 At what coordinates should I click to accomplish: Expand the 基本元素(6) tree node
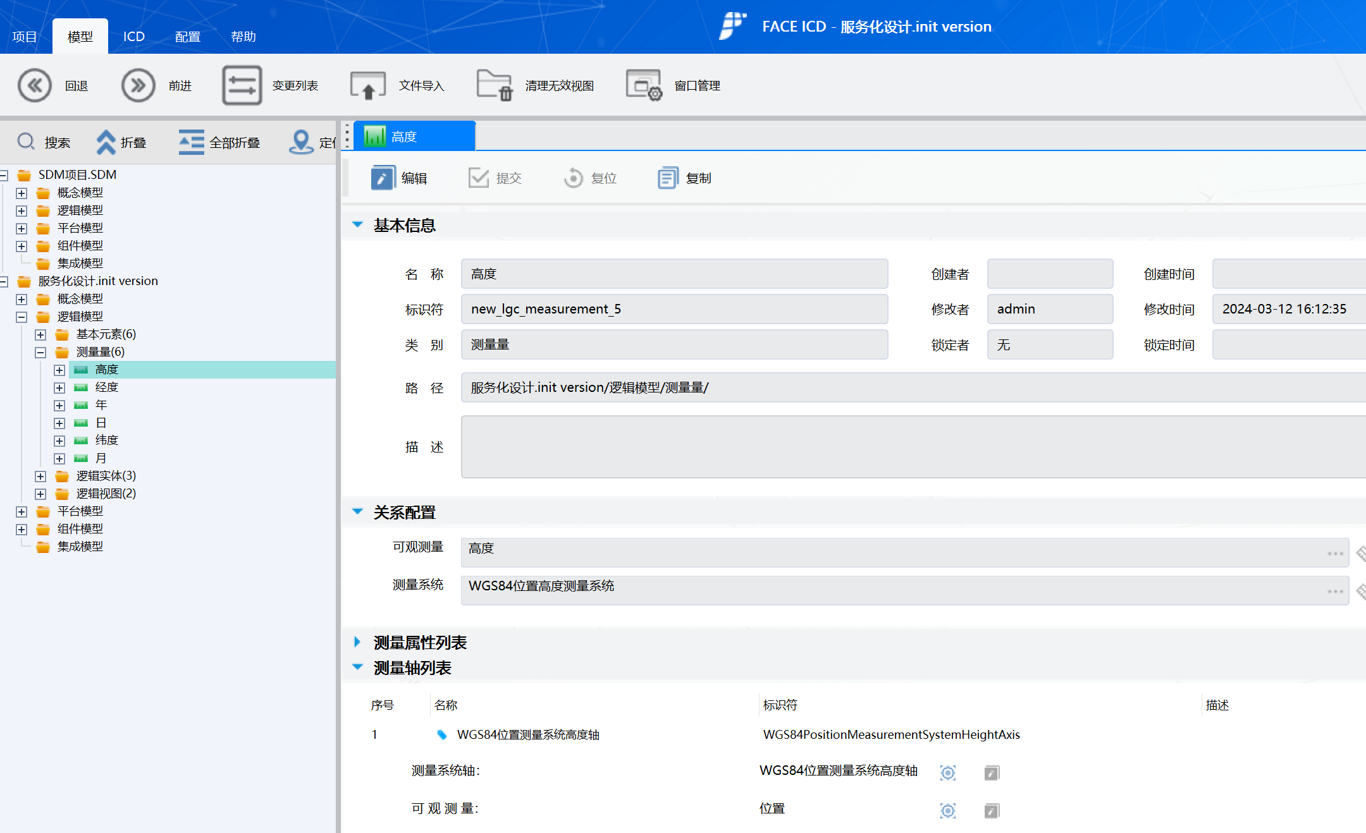click(x=40, y=334)
